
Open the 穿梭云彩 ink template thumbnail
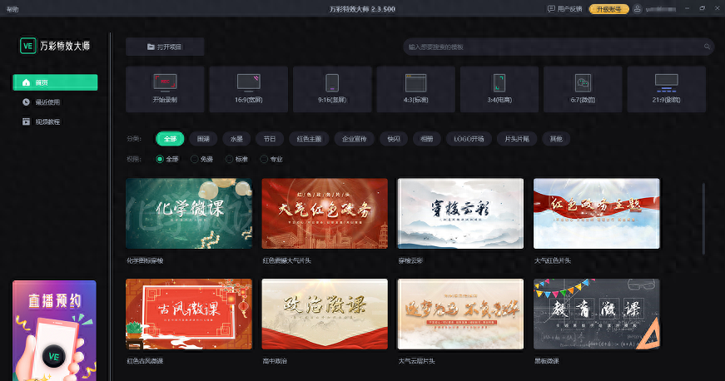(x=460, y=213)
